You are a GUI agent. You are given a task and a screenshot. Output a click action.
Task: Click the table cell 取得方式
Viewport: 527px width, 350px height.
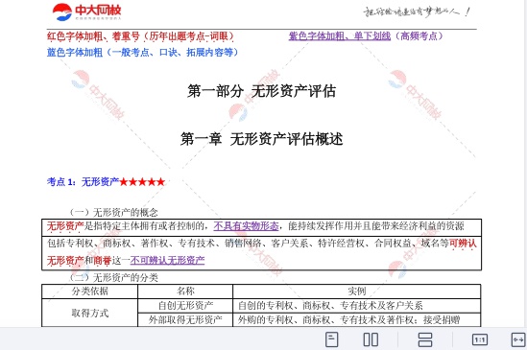(89, 313)
